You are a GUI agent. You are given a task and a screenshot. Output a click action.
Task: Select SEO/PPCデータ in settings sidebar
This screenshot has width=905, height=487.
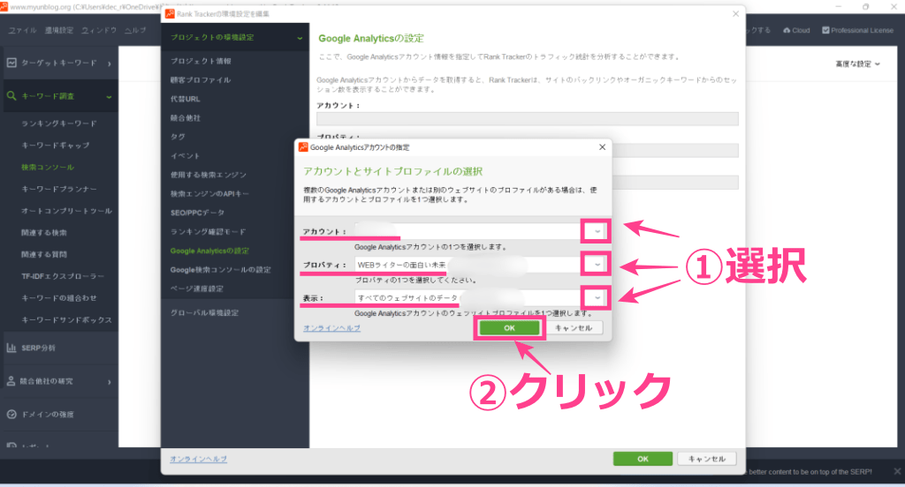click(x=197, y=213)
